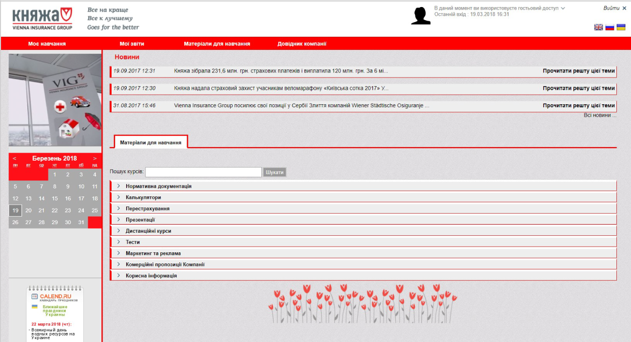Expand the Корисна інформація category

pos(363,276)
